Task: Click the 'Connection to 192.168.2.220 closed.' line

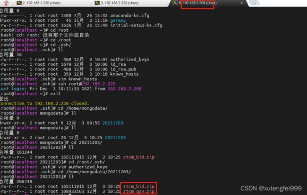Action: coord(44,103)
